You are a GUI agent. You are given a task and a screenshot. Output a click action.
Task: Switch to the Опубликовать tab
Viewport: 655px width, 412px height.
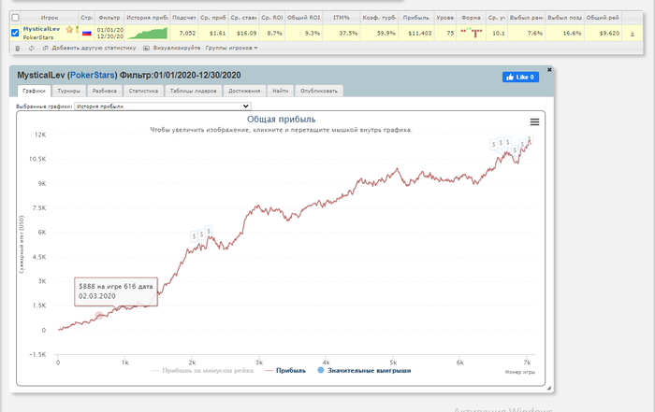tap(319, 91)
